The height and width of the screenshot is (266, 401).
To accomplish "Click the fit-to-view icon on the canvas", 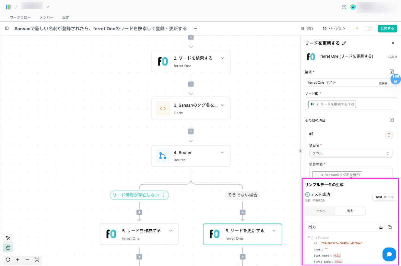I will click(x=37, y=260).
